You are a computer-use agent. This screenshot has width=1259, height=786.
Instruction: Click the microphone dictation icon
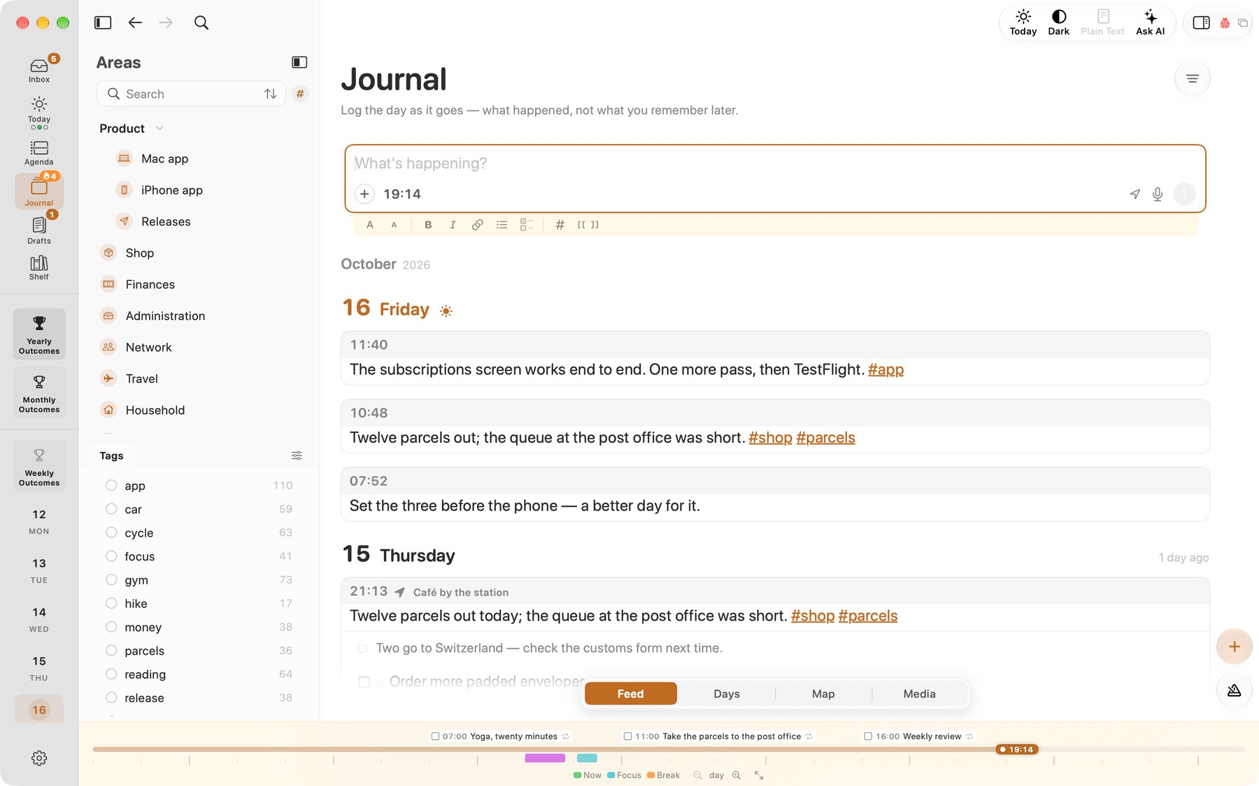[x=1158, y=194]
